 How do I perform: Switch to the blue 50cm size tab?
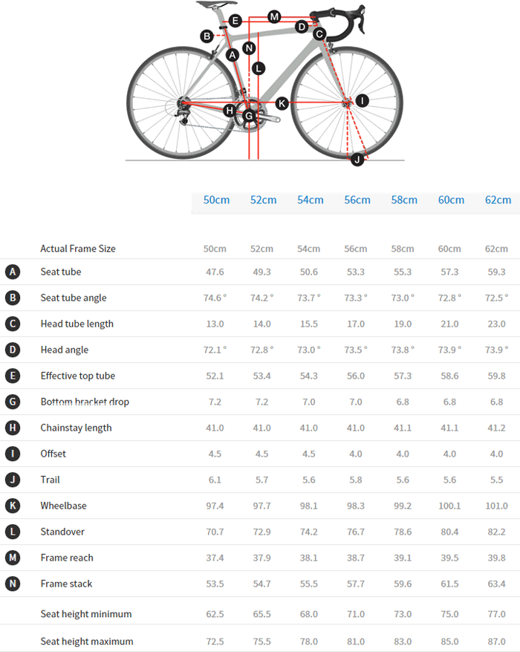(216, 200)
